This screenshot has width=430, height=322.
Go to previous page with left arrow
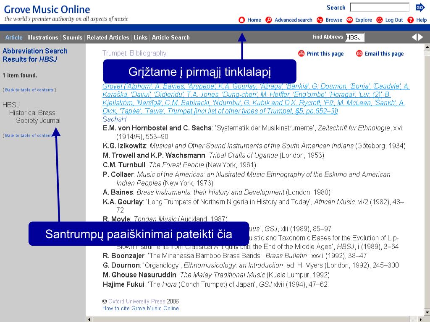[414, 37]
